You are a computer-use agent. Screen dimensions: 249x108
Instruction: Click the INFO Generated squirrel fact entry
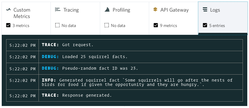[x=124, y=82]
